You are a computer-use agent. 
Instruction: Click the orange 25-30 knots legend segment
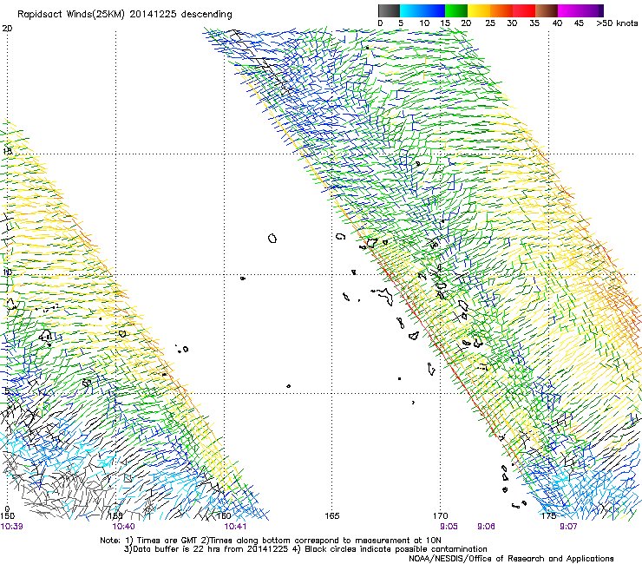coord(501,10)
